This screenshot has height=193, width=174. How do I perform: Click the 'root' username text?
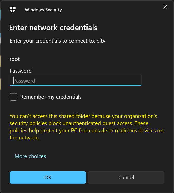[15, 59]
